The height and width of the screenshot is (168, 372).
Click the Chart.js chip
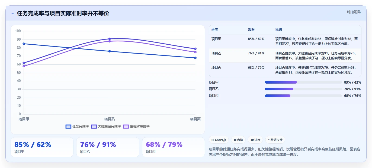point(219,140)
